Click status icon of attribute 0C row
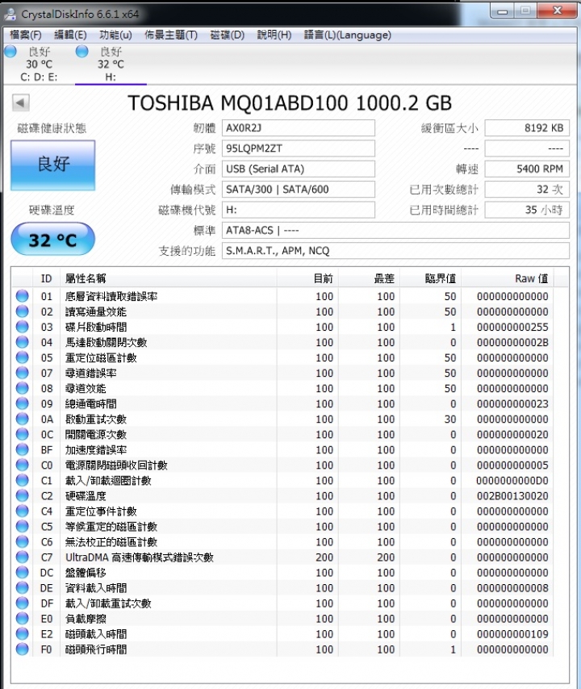This screenshot has width=581, height=689. (22, 435)
